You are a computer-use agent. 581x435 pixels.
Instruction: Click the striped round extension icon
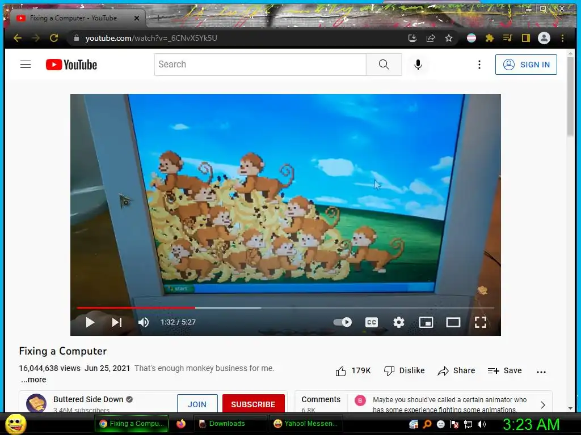[471, 38]
